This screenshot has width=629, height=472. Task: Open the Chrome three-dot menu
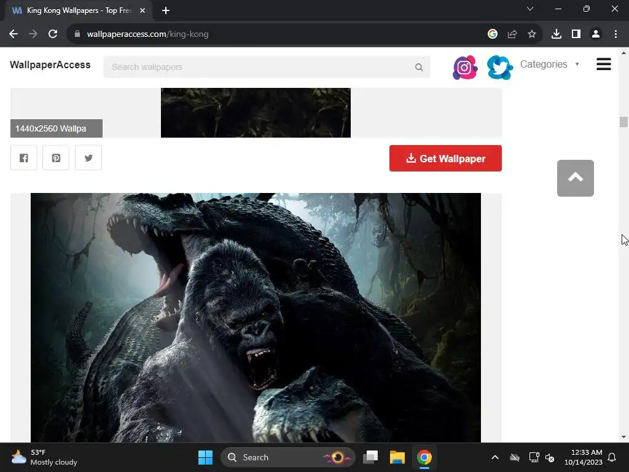[x=615, y=34]
